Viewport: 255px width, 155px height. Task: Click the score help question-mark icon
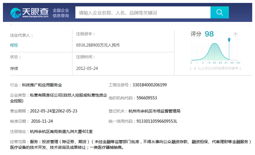click(x=235, y=34)
